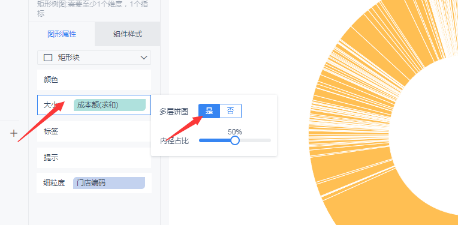Switch to the 图形属性 tab

(x=62, y=34)
